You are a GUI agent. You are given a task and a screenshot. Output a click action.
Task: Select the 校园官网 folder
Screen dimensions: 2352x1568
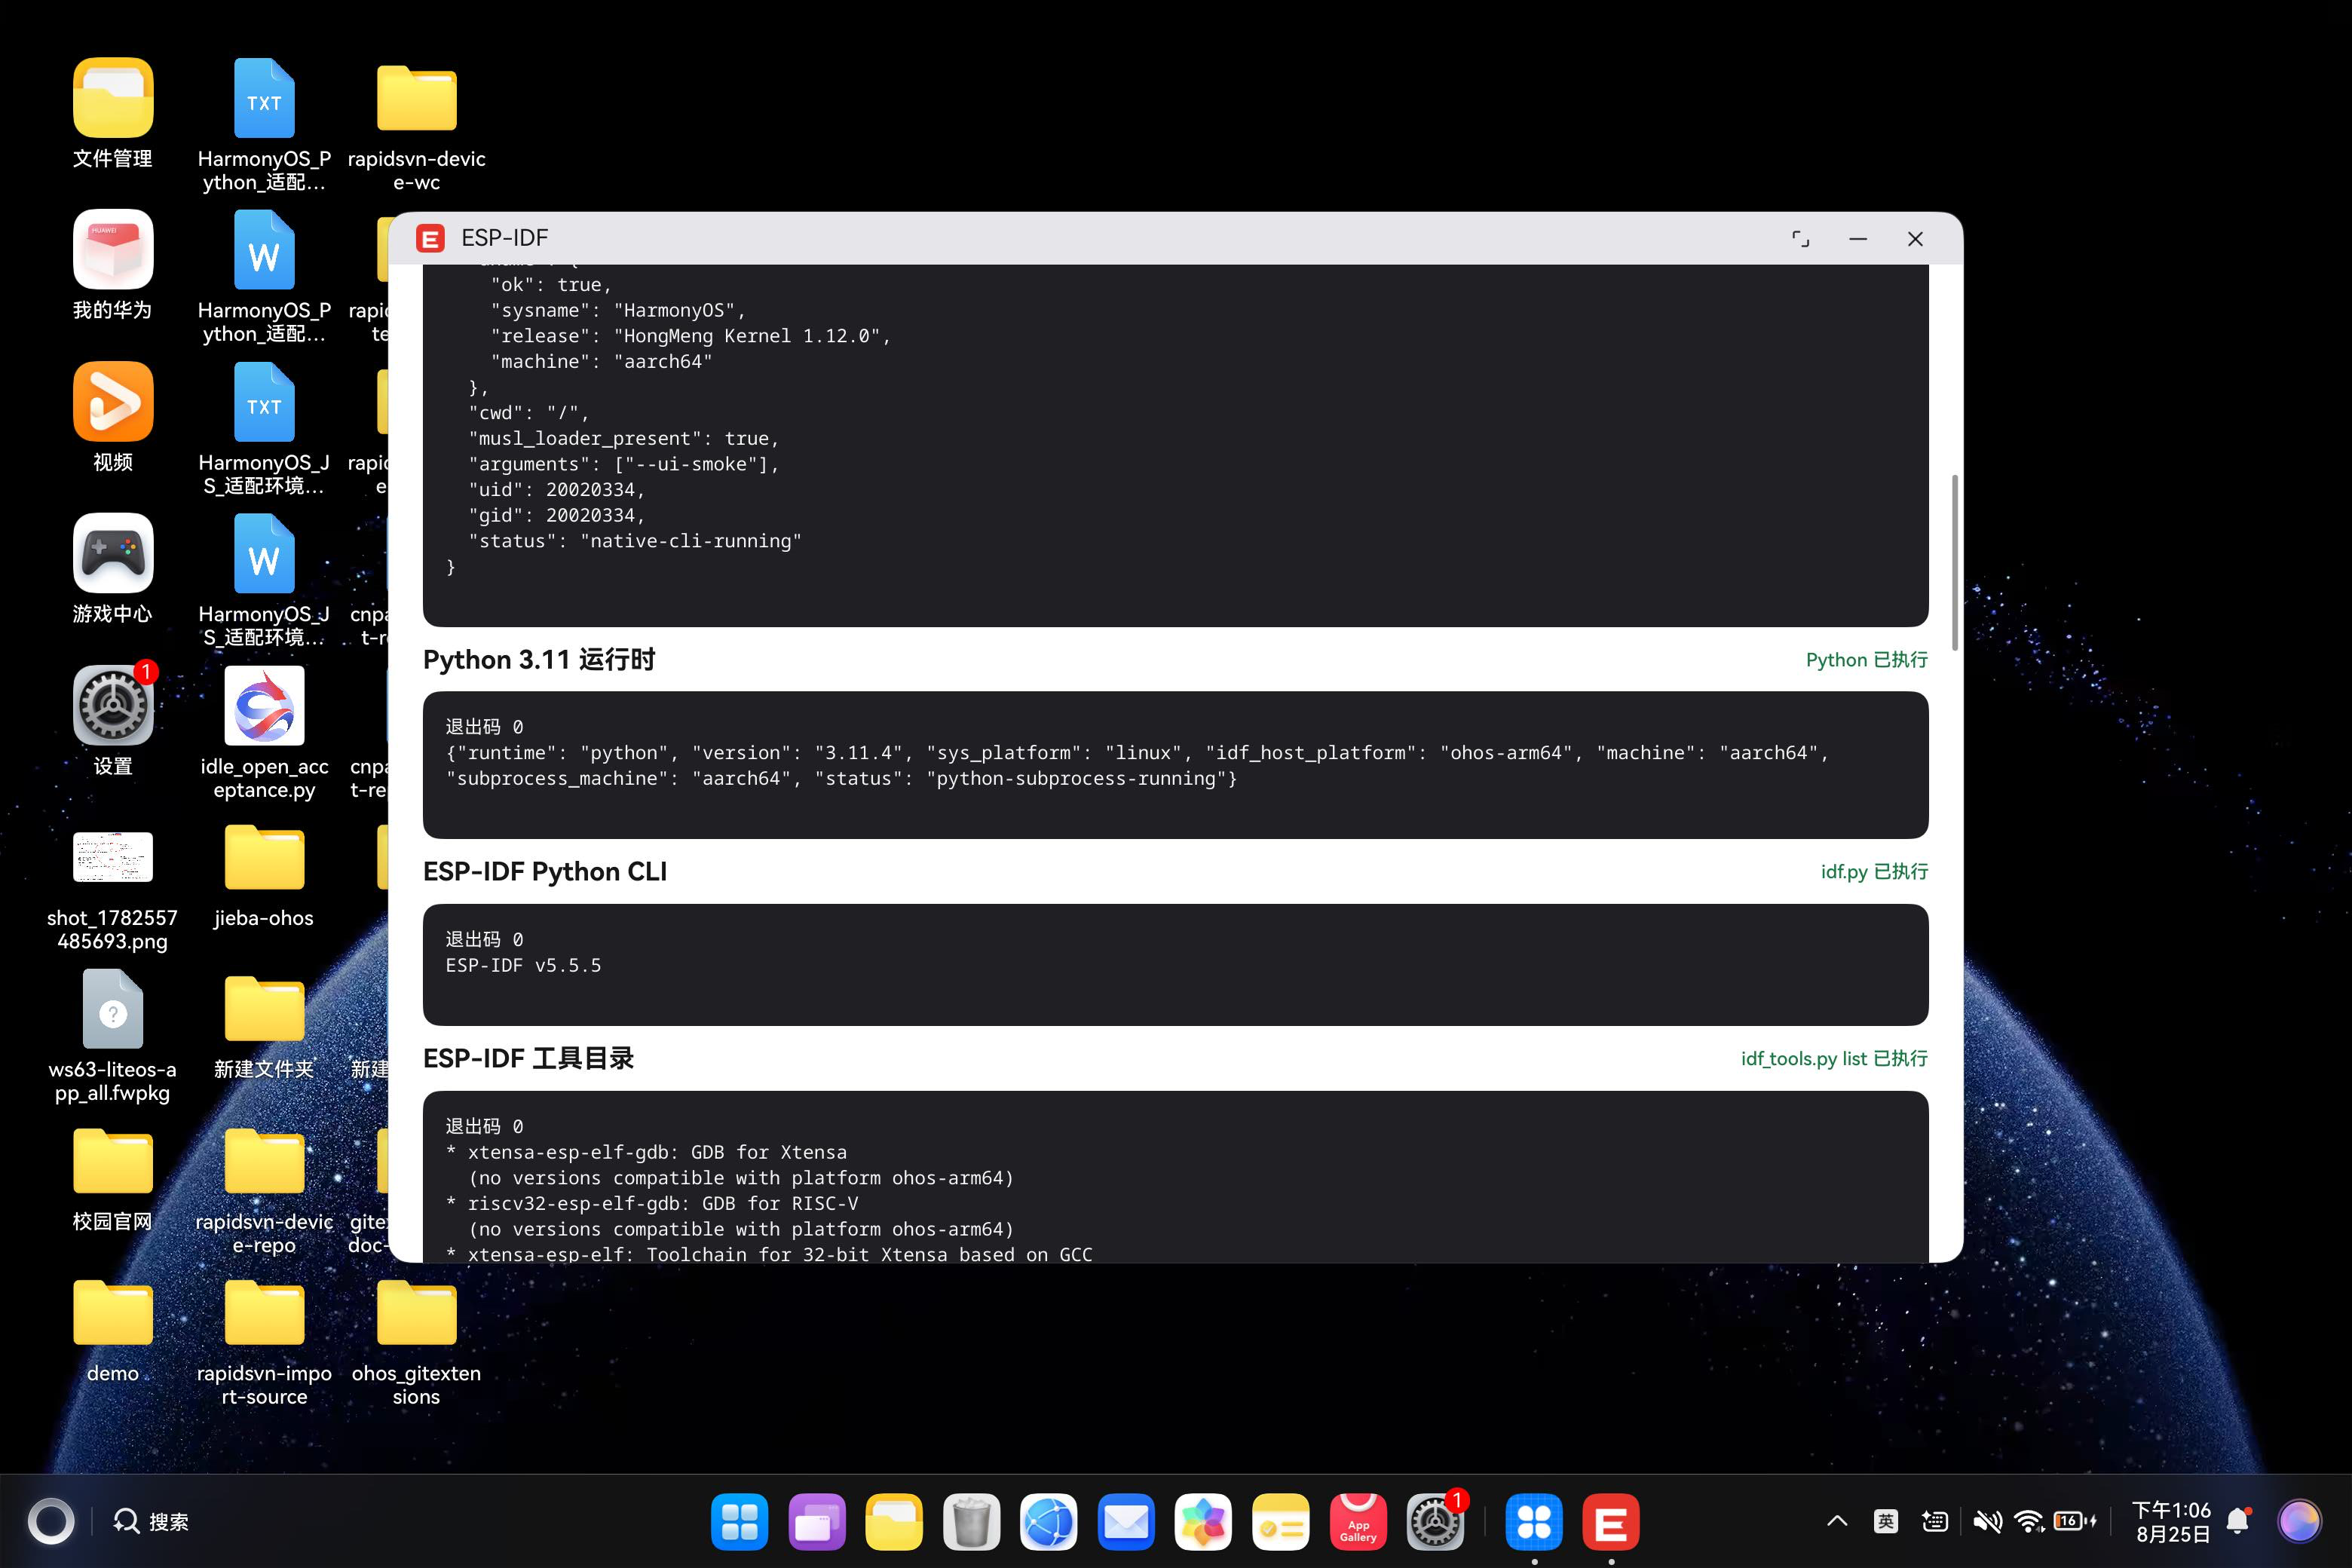(113, 1161)
